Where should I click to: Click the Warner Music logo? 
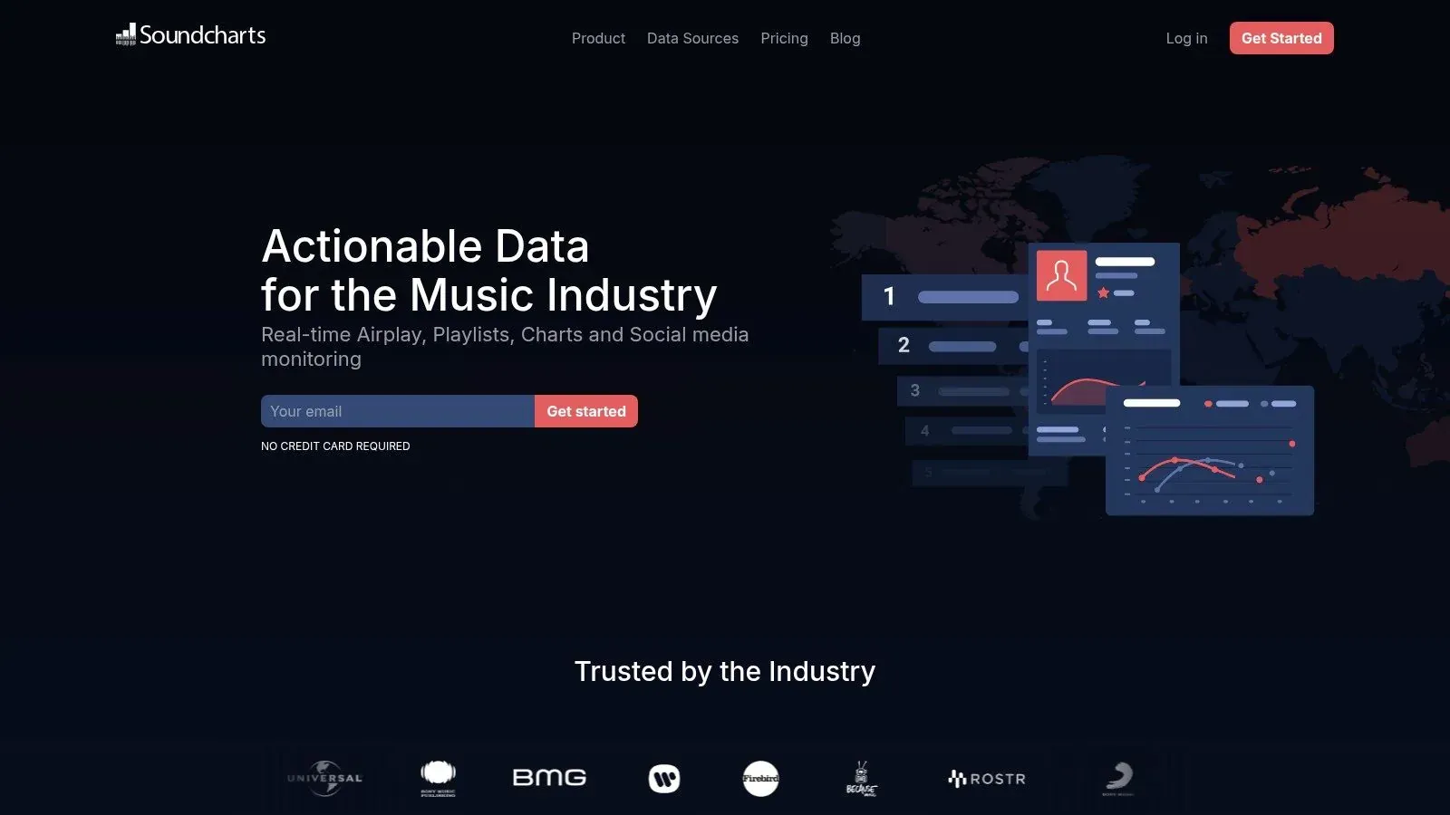664,778
